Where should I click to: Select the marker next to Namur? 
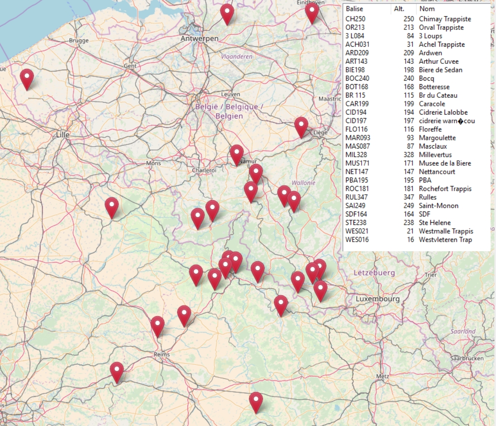236,153
